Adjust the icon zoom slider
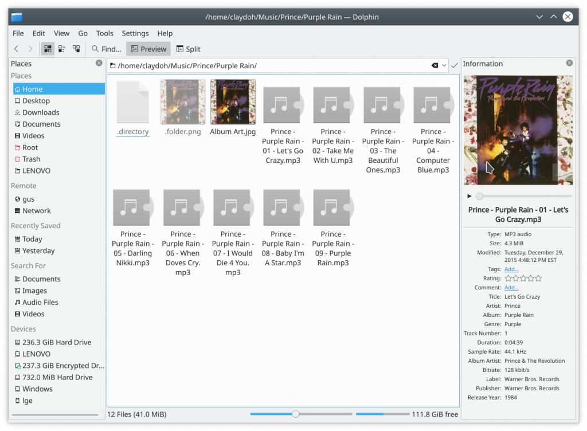This screenshot has height=431, width=587. point(295,414)
